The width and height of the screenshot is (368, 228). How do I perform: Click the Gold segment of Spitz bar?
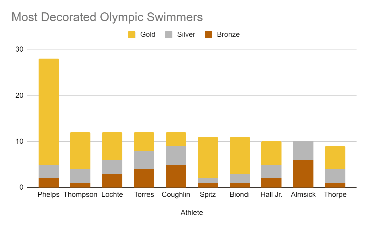pos(208,158)
